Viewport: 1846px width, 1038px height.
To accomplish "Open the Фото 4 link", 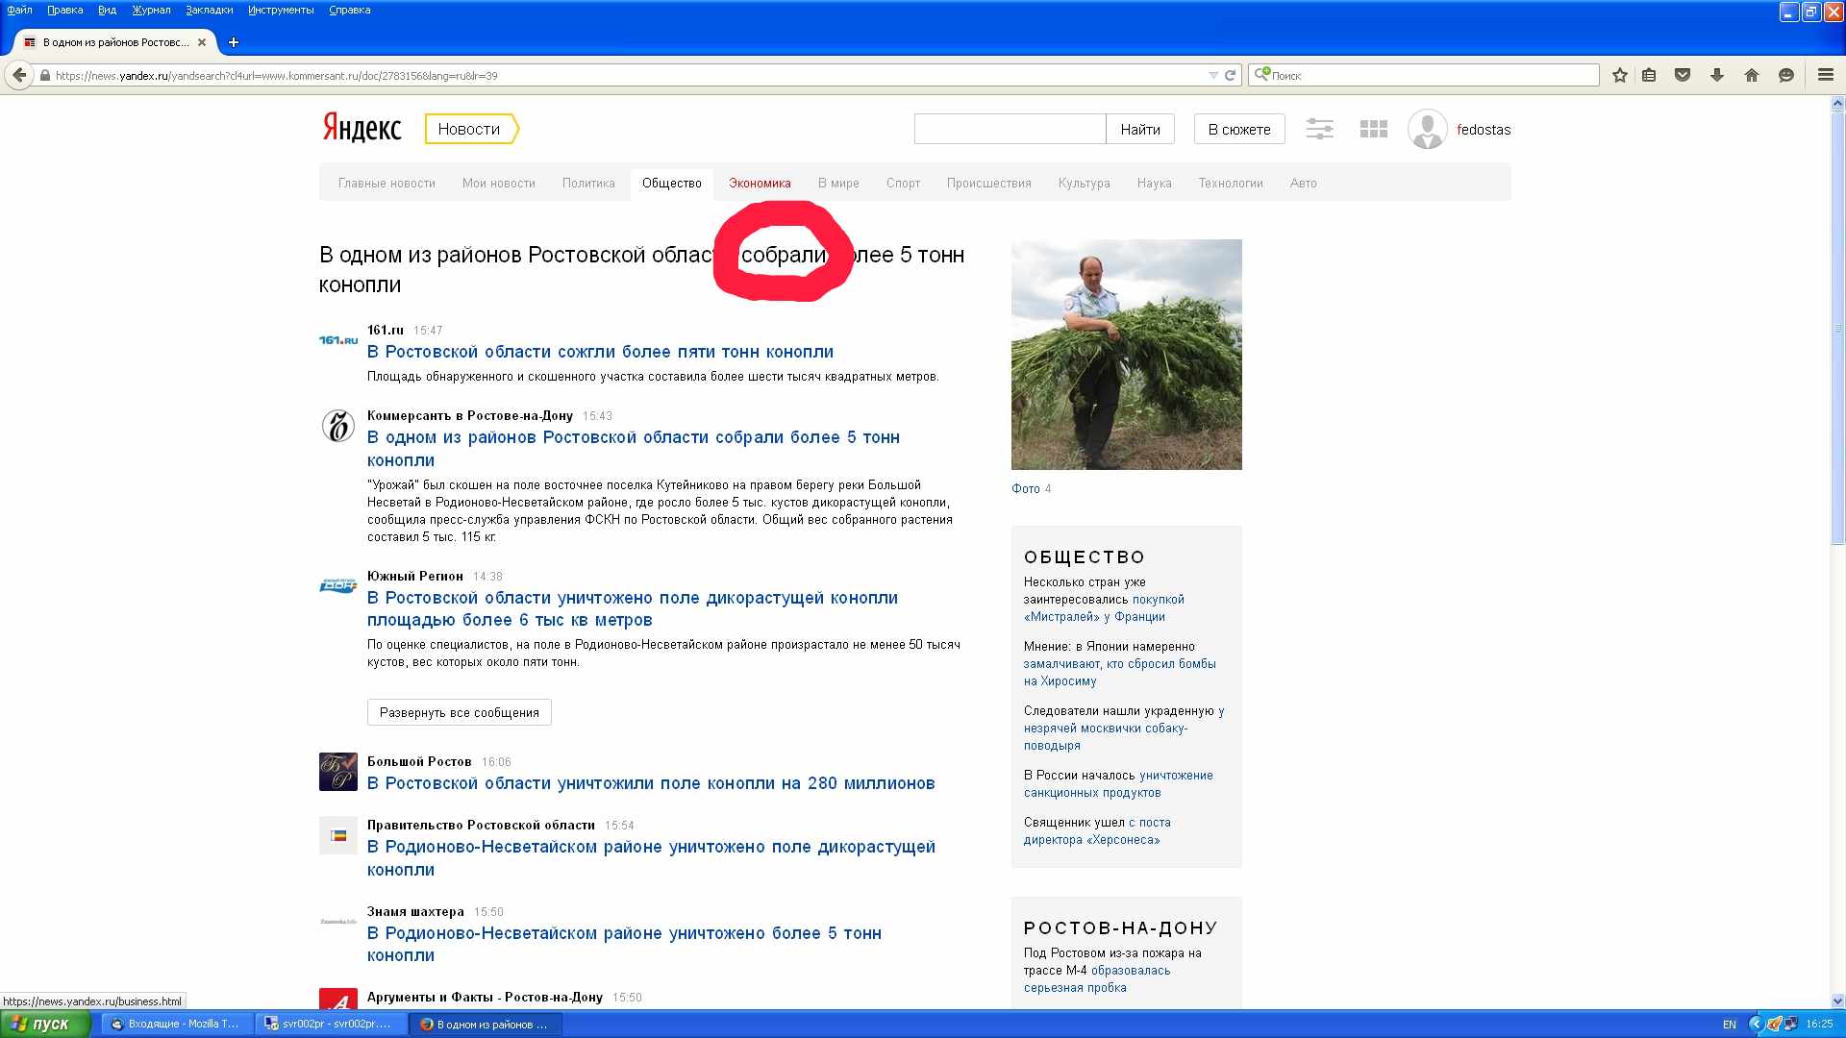I will coord(1031,489).
